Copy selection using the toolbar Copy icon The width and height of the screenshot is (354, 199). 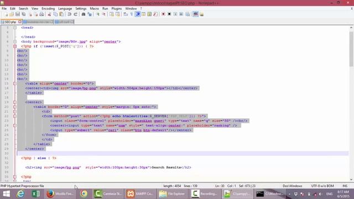click(55, 14)
